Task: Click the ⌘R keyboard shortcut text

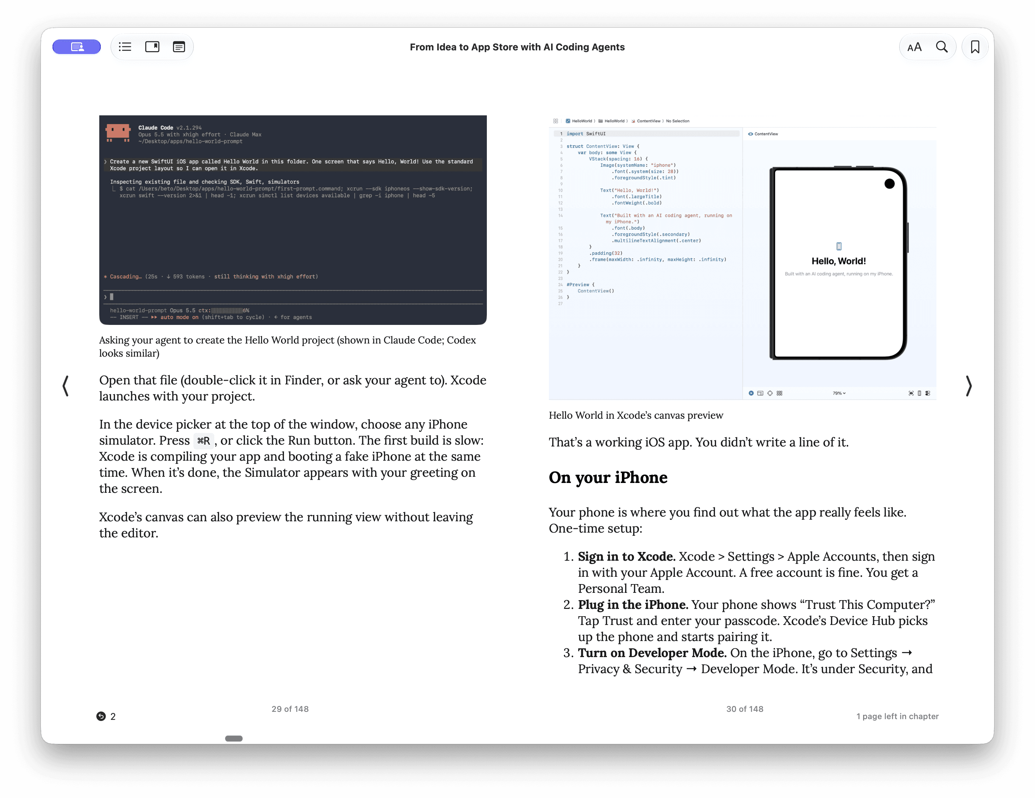Action: pos(204,441)
